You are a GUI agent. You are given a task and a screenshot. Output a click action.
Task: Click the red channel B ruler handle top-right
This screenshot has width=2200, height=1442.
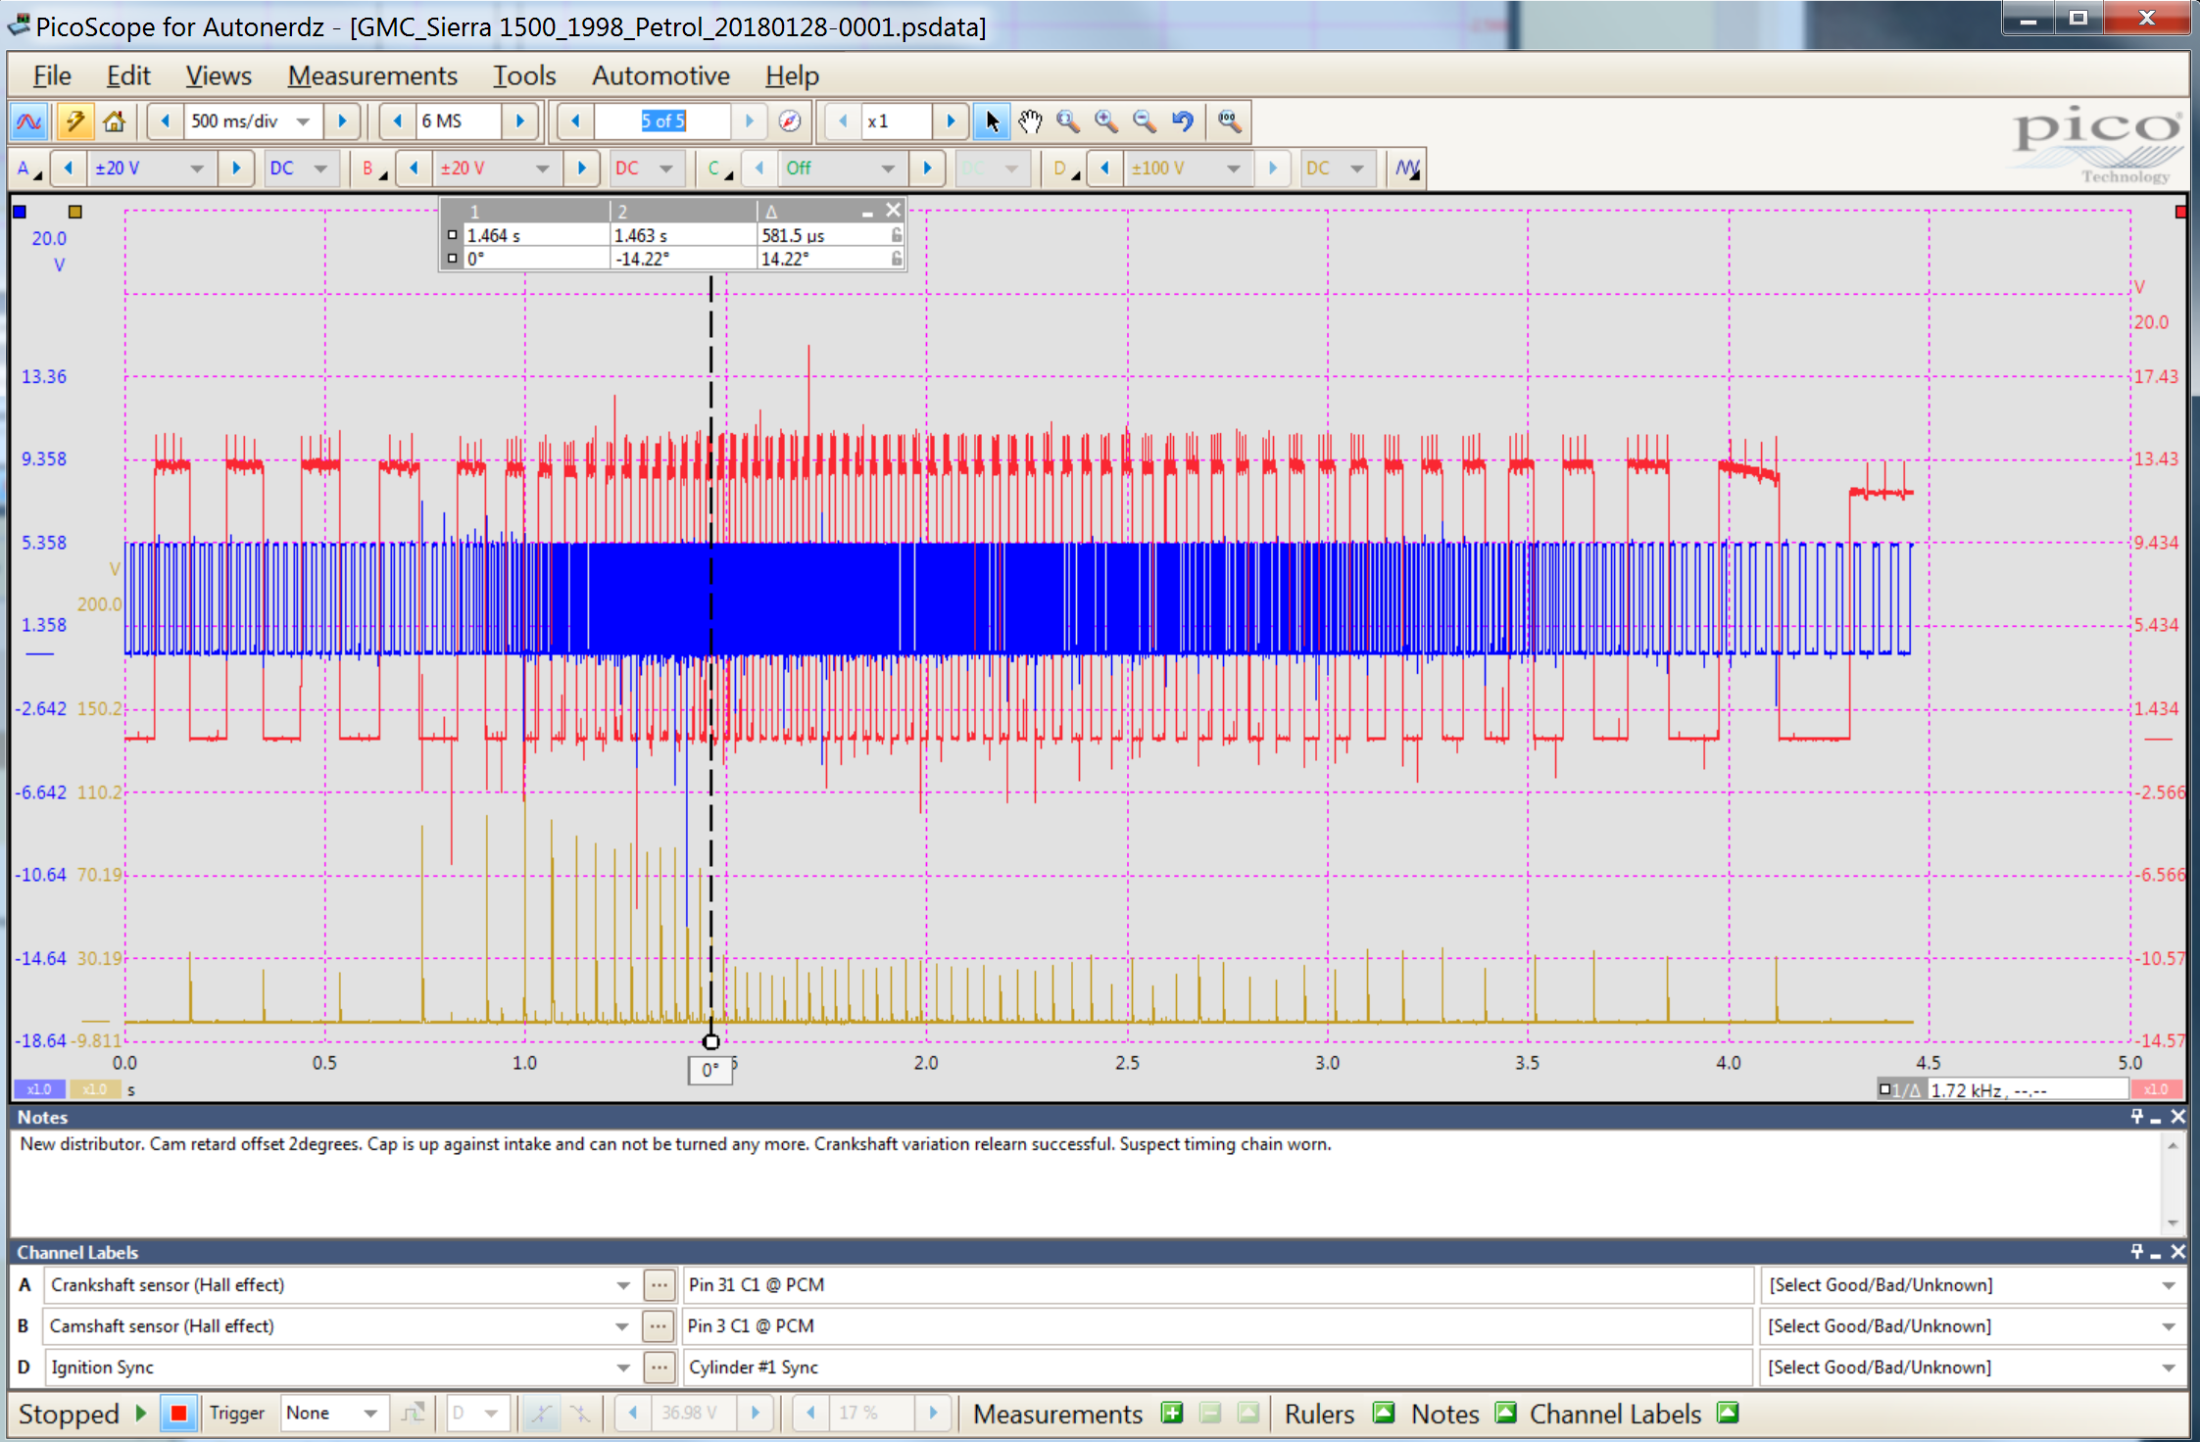pyautogui.click(x=2180, y=212)
